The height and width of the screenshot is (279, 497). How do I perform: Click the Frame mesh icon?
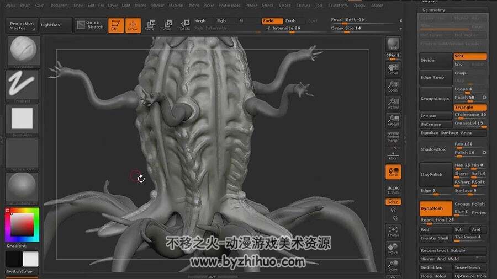click(x=393, y=231)
